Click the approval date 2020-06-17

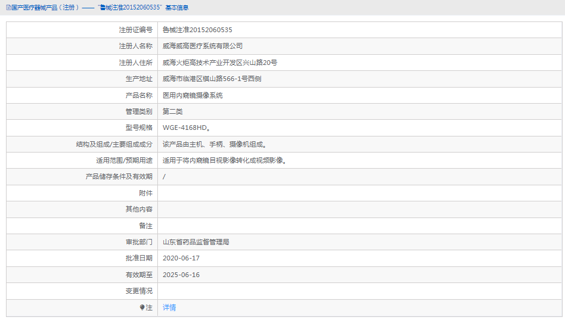[x=181, y=258]
